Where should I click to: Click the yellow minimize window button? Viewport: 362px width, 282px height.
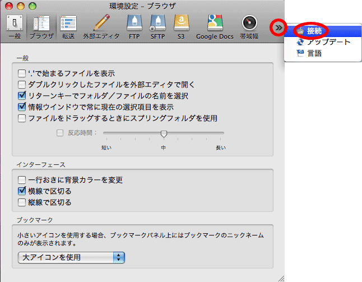(21, 6)
